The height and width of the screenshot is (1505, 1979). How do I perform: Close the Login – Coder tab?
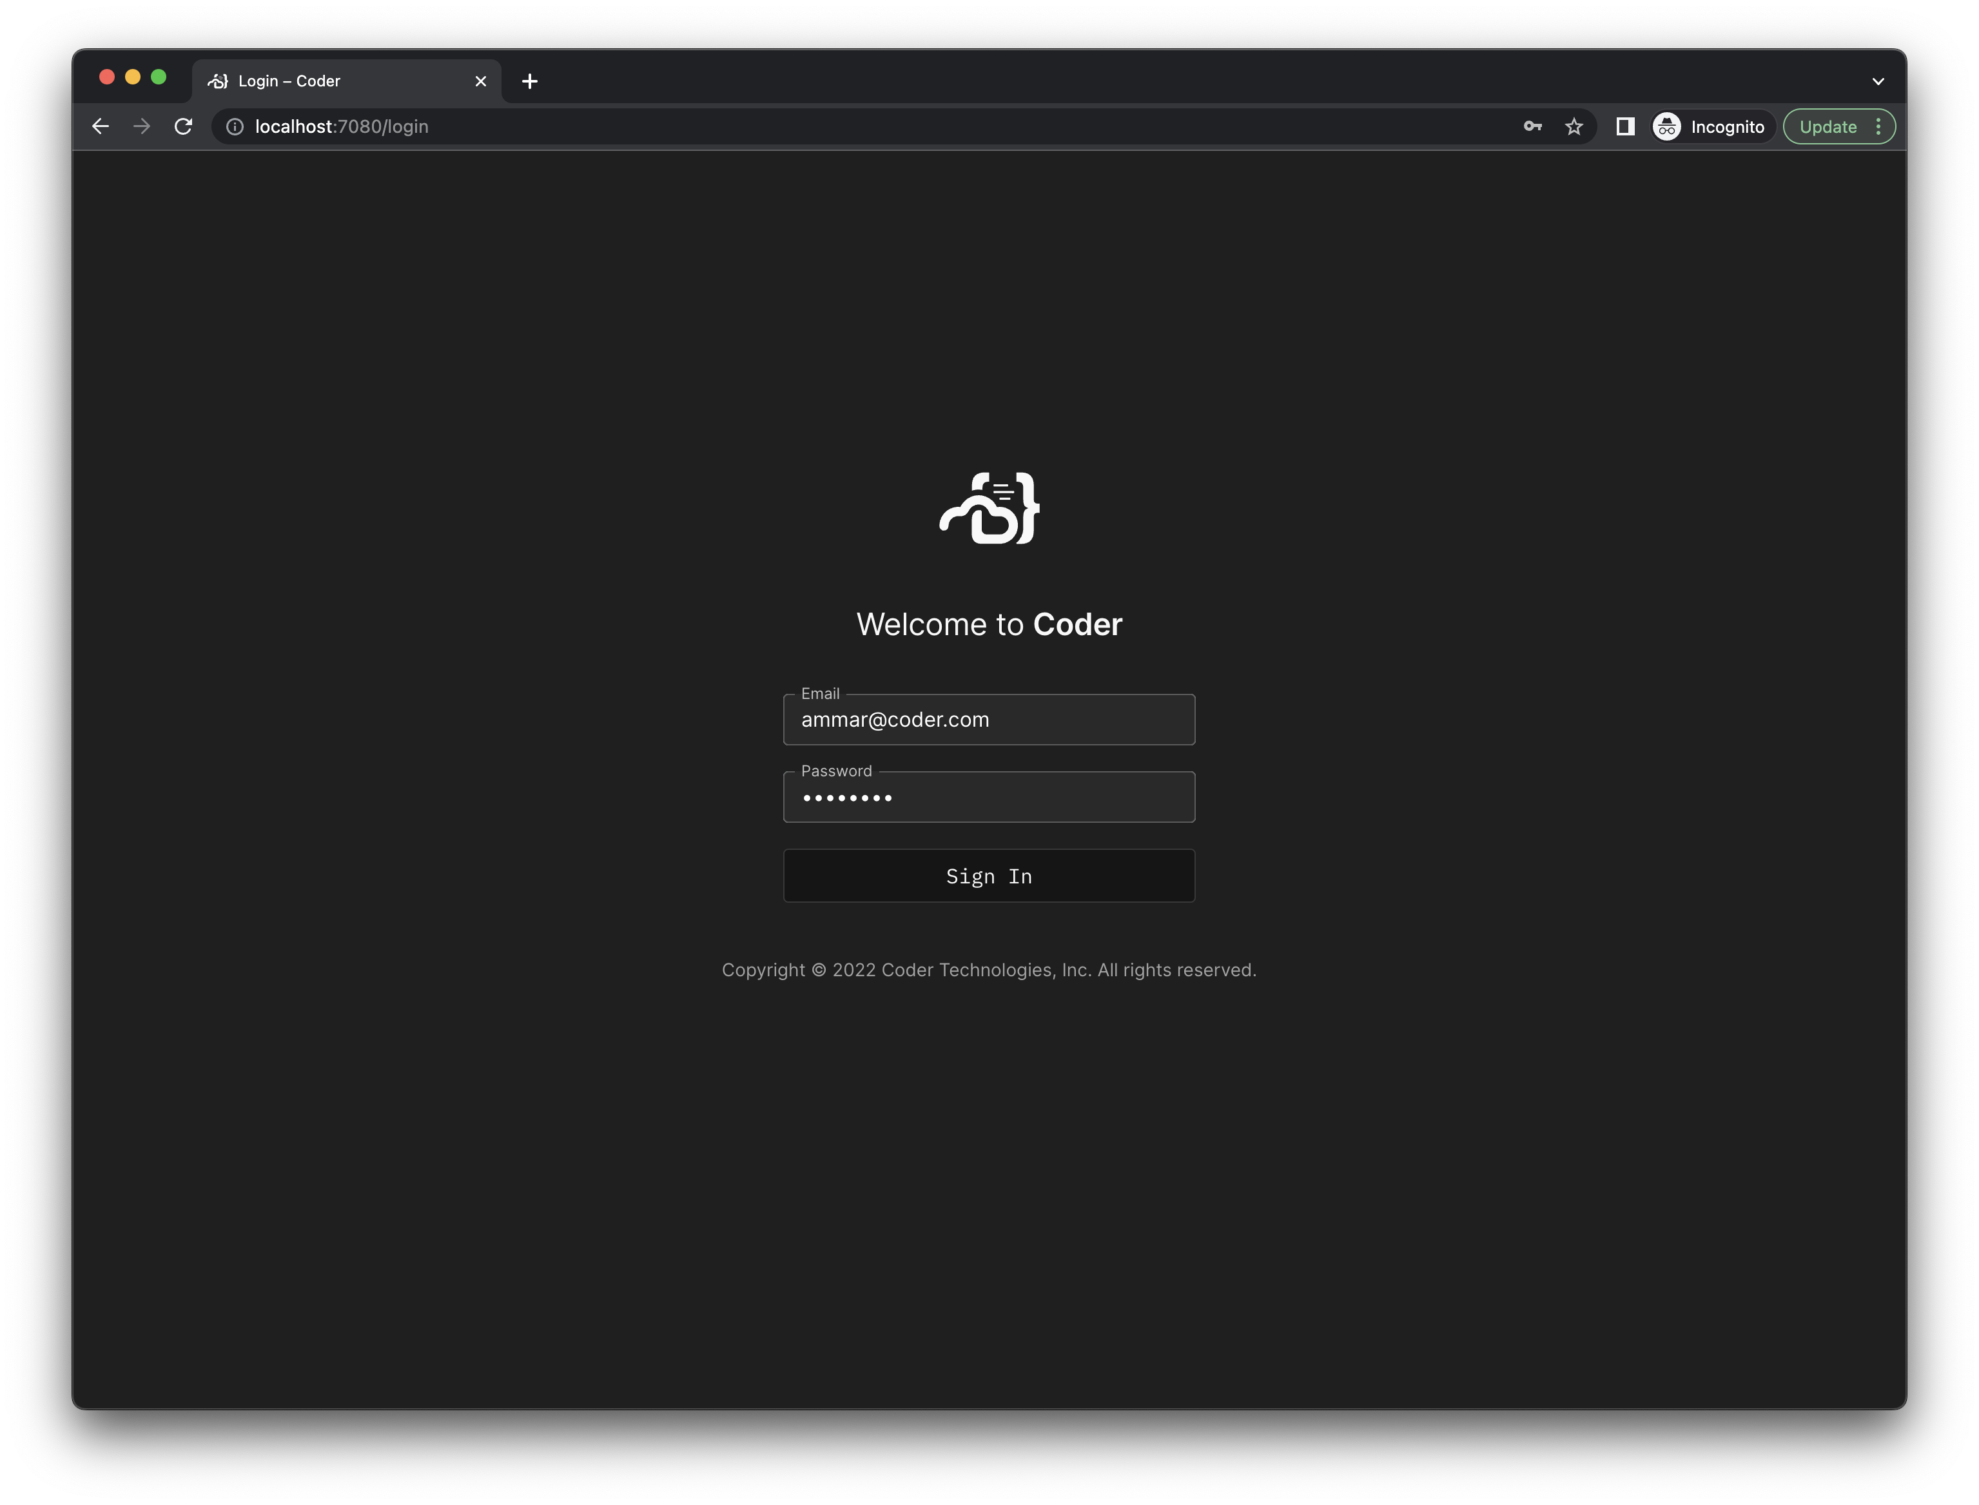tap(481, 81)
